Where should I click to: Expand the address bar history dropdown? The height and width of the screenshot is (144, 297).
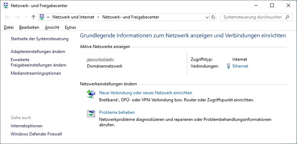coord(207,17)
